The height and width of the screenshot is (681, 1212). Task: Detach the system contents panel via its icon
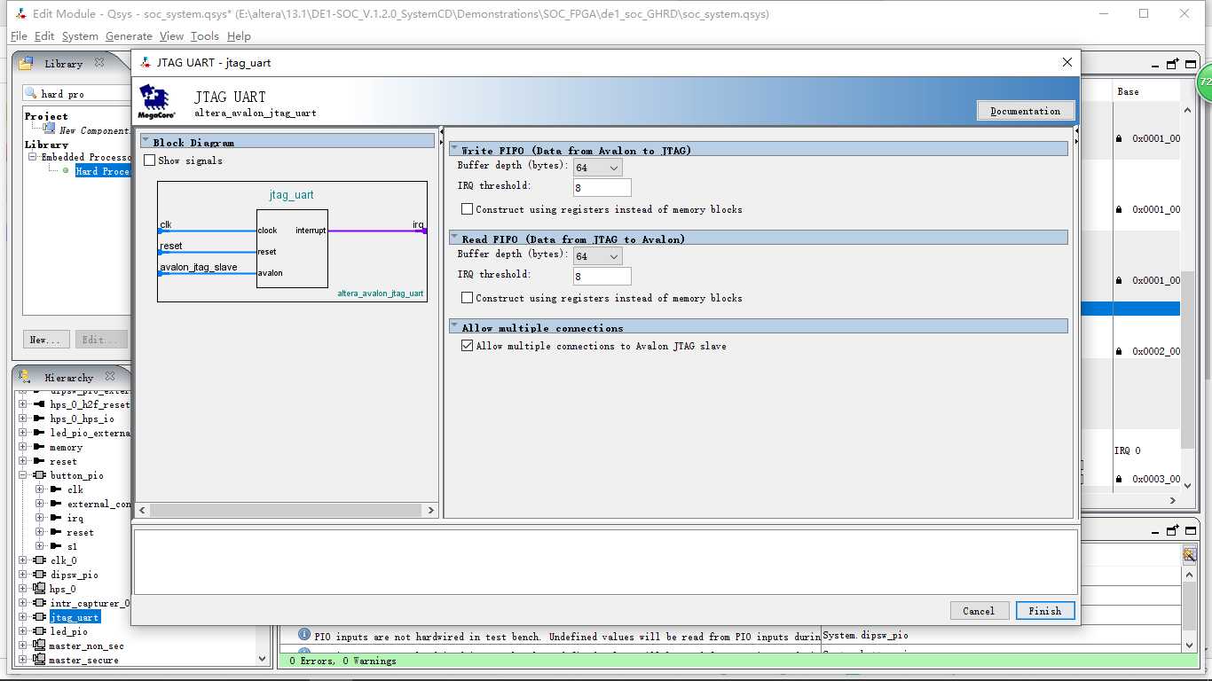pyautogui.click(x=1172, y=64)
